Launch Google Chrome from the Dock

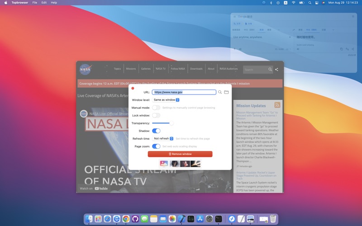tap(126, 219)
